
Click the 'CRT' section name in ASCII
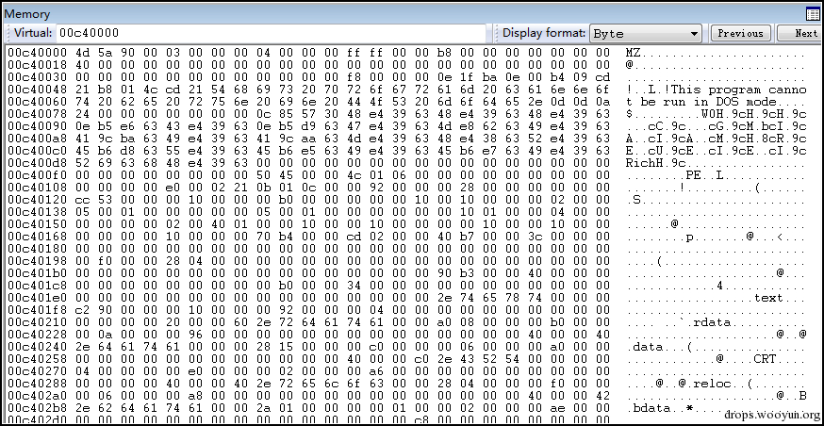coord(765,359)
